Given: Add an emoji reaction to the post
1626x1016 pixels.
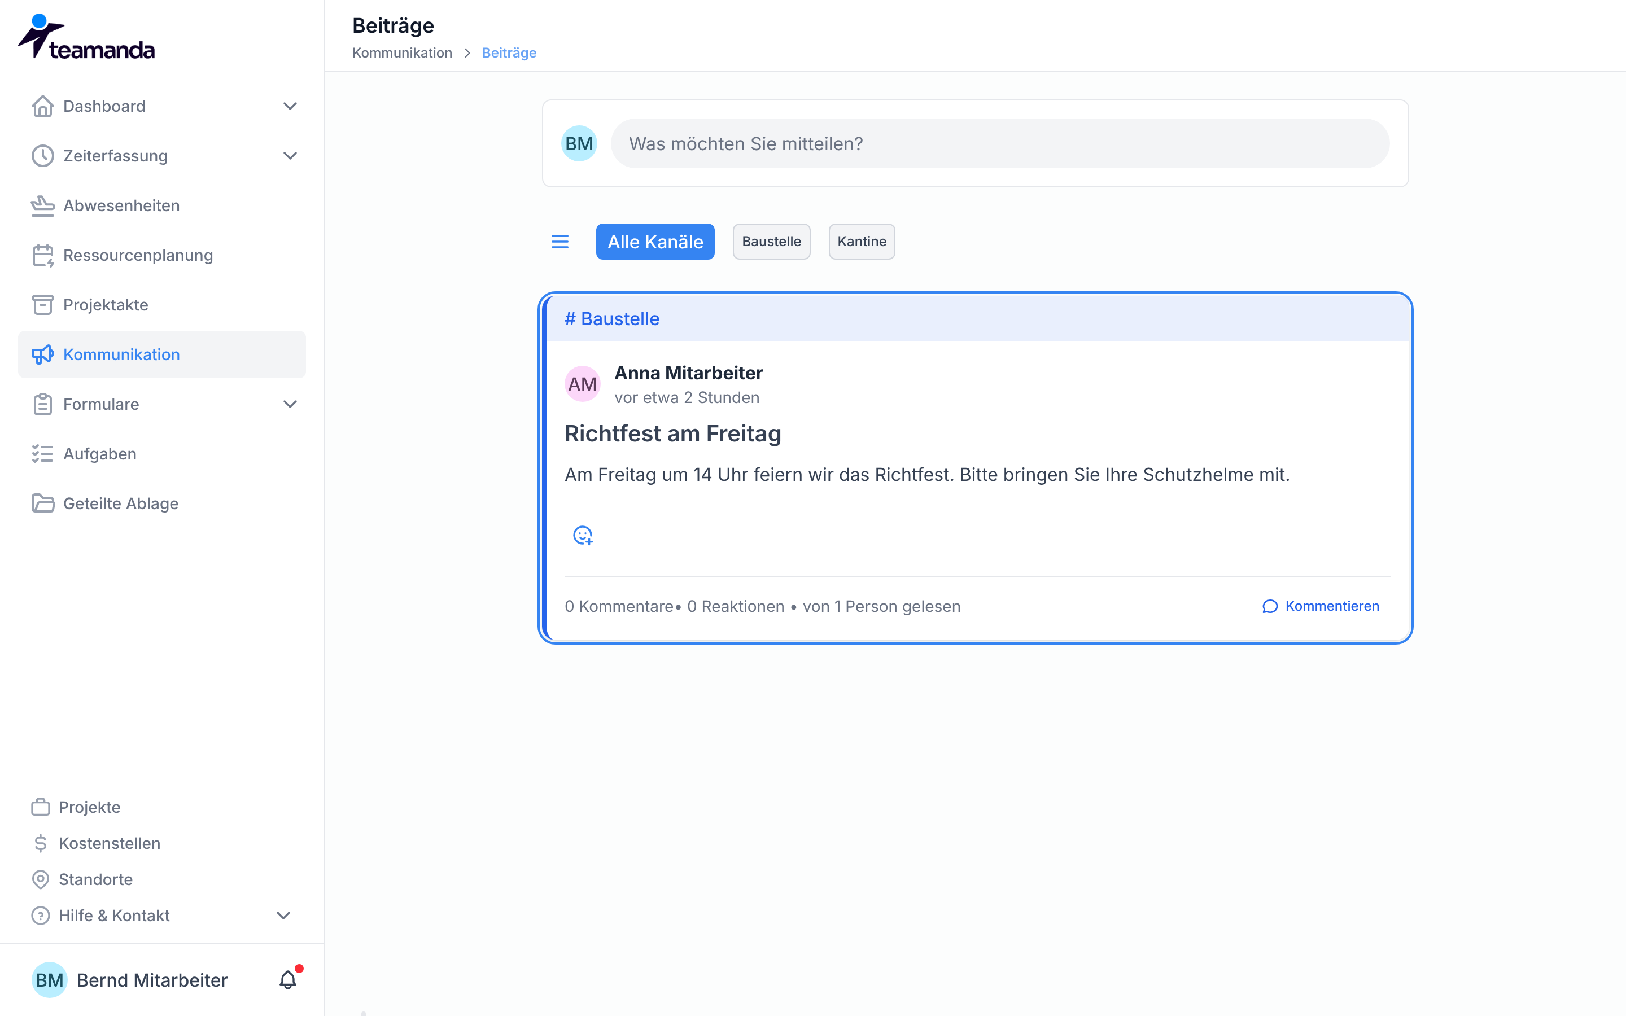Looking at the screenshot, I should (x=583, y=536).
